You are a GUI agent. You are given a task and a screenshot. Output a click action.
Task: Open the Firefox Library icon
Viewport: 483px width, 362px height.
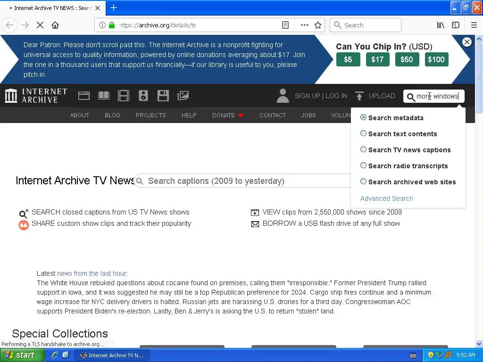tap(441, 25)
